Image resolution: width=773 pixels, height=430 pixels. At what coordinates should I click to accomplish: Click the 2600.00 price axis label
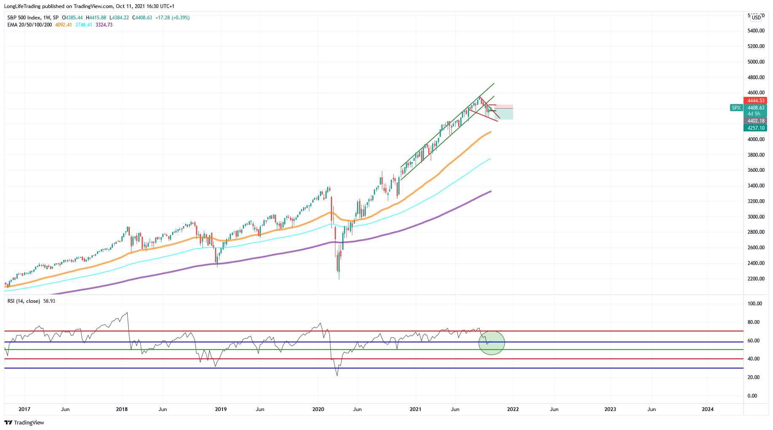tap(756, 248)
